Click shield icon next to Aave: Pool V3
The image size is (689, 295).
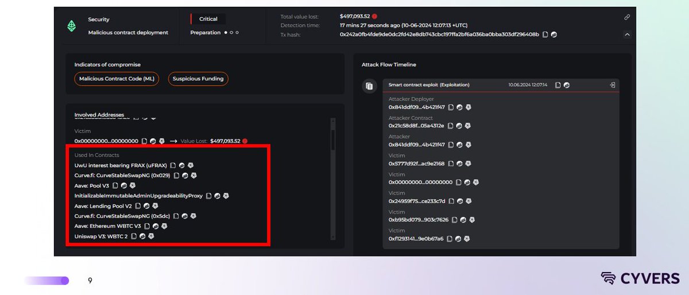click(x=132, y=186)
